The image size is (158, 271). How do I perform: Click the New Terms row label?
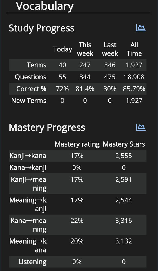click(29, 101)
